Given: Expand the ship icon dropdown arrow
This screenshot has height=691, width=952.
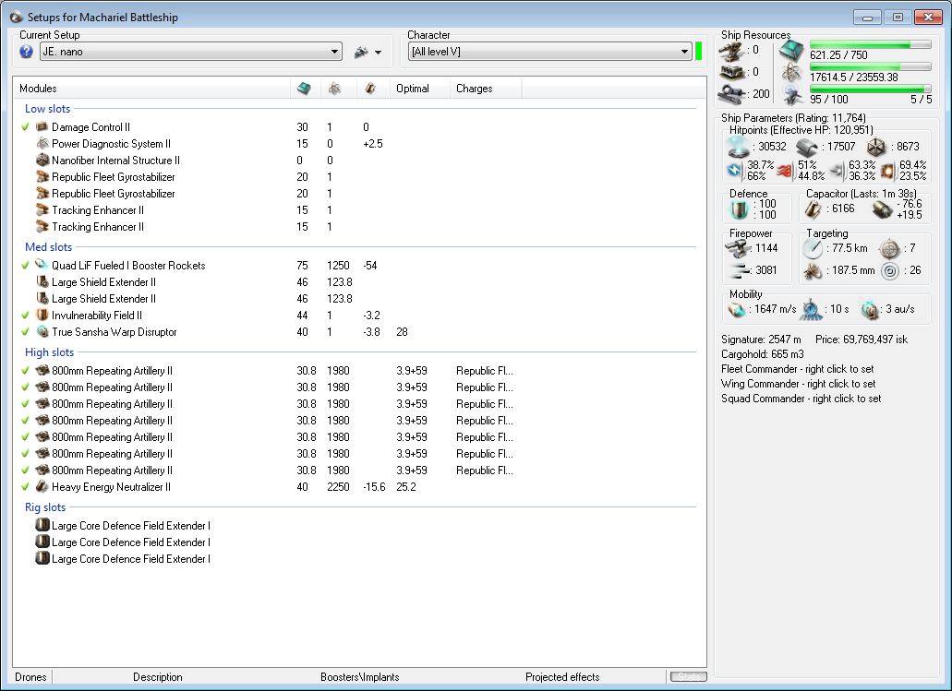Looking at the screenshot, I should click(378, 53).
